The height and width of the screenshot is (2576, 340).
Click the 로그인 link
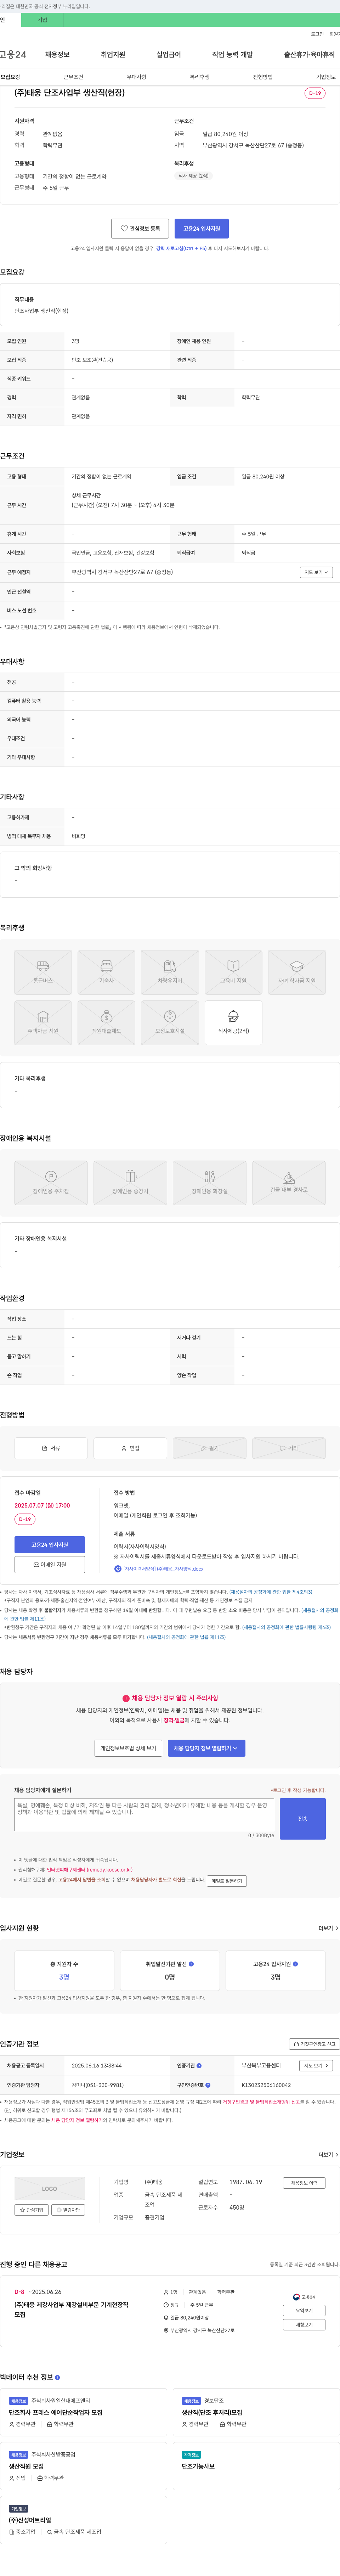[317, 34]
